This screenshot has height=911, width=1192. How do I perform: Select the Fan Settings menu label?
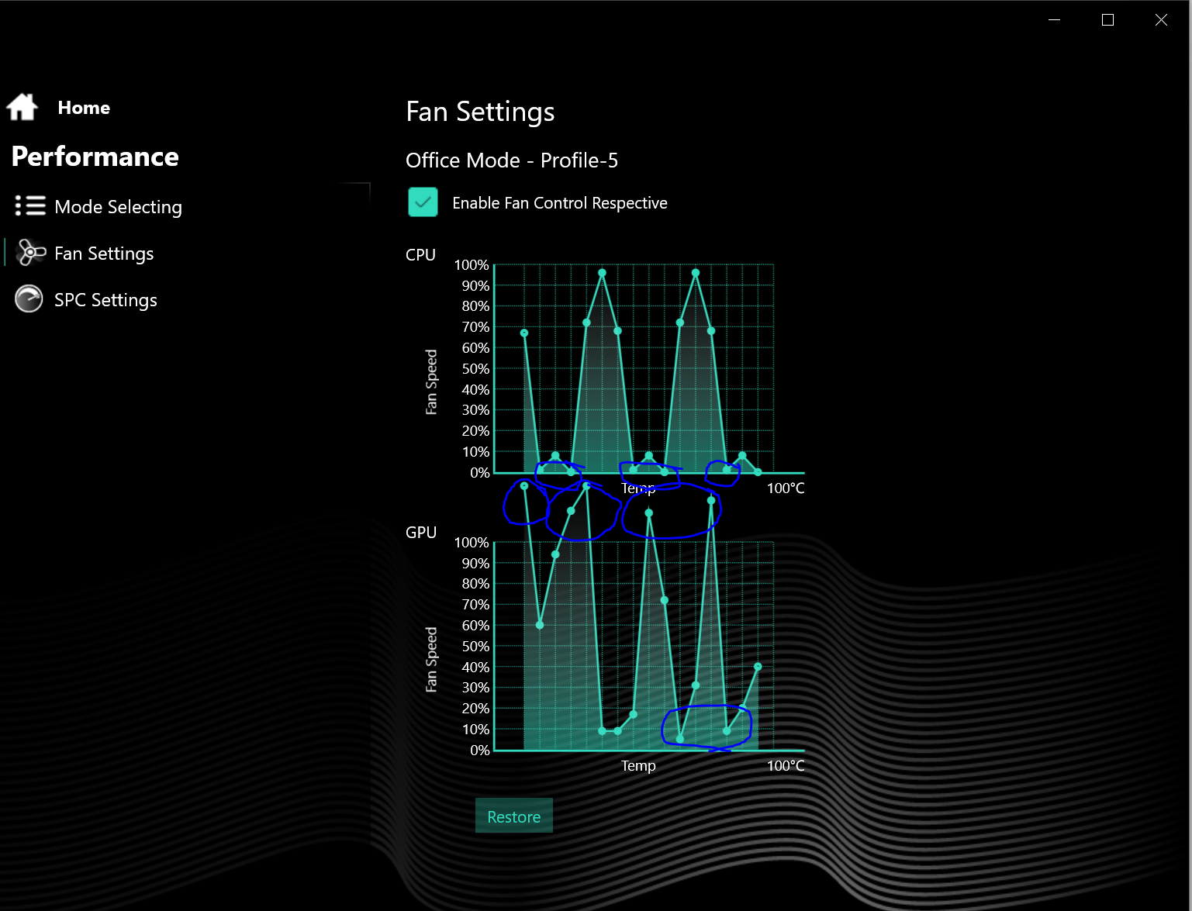(x=104, y=254)
